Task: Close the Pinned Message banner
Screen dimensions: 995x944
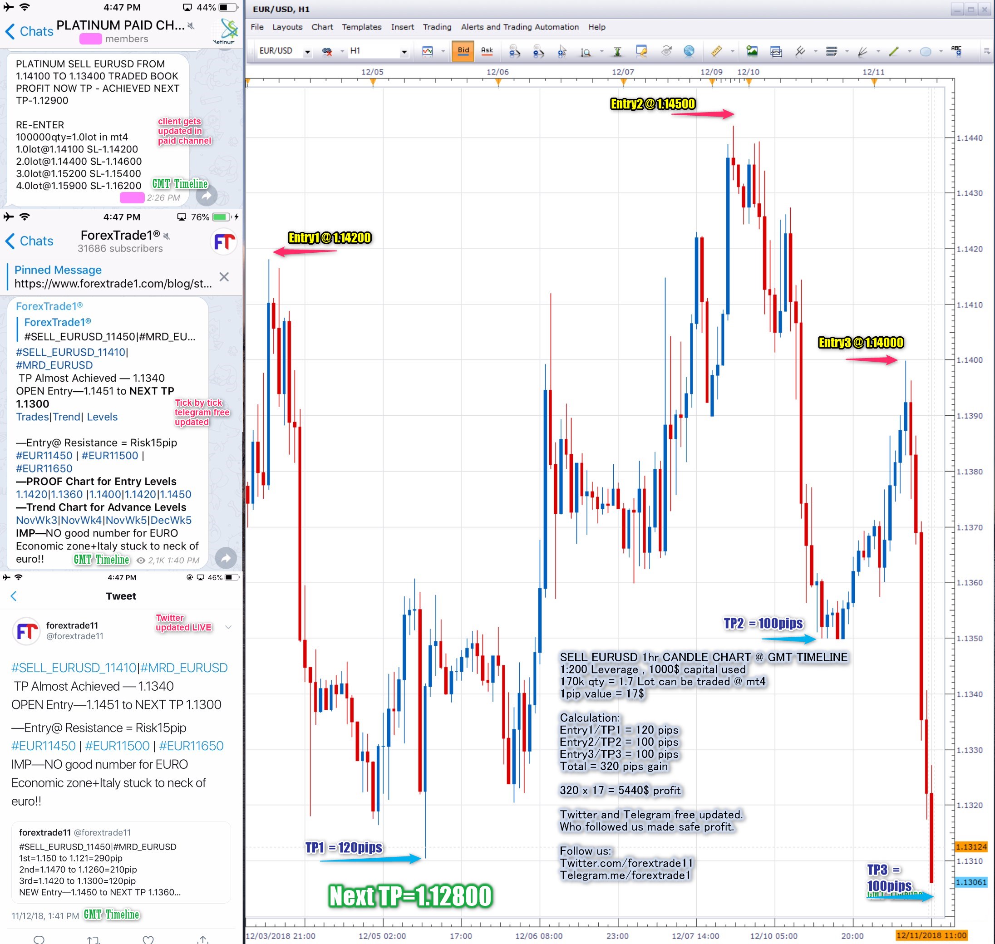Action: 224,277
